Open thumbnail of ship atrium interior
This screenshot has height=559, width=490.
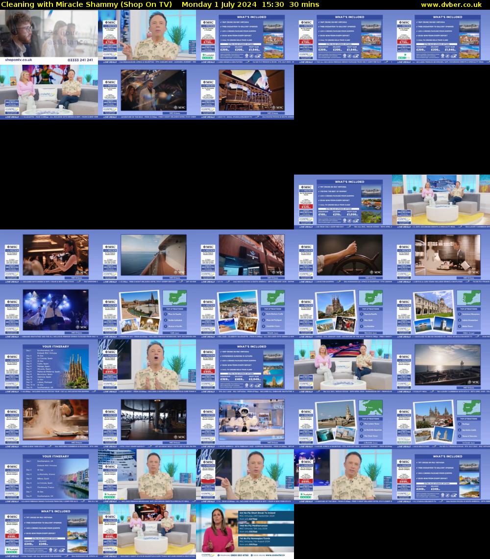245,92
